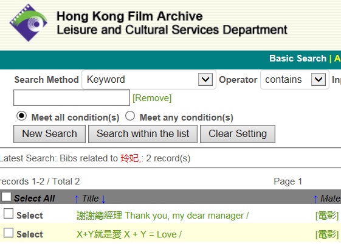Check the box for Thank you, my dear manager
The width and height of the screenshot is (341, 246).
[9, 214]
